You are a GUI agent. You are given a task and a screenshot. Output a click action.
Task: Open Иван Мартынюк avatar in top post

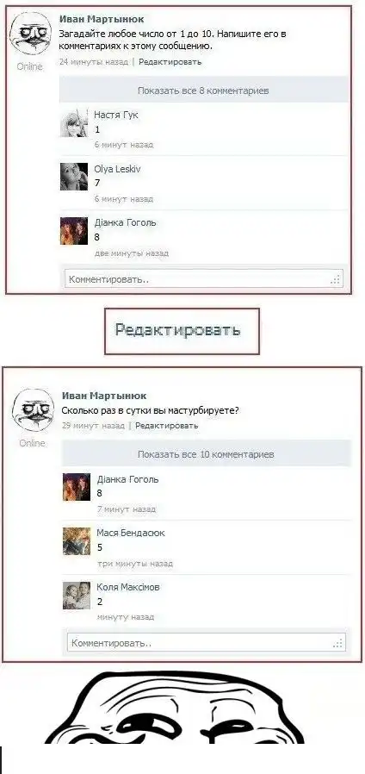coord(30,33)
